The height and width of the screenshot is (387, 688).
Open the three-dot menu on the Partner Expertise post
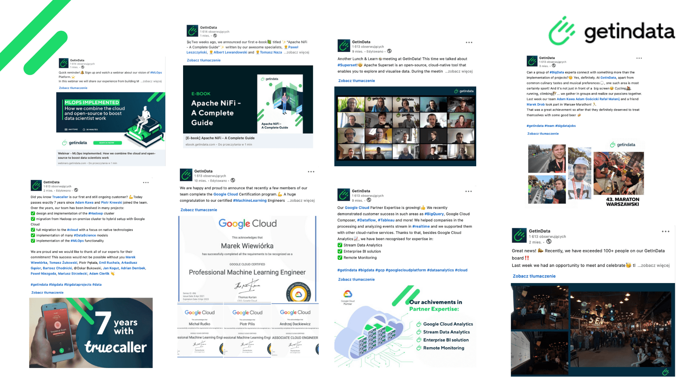coord(468,191)
